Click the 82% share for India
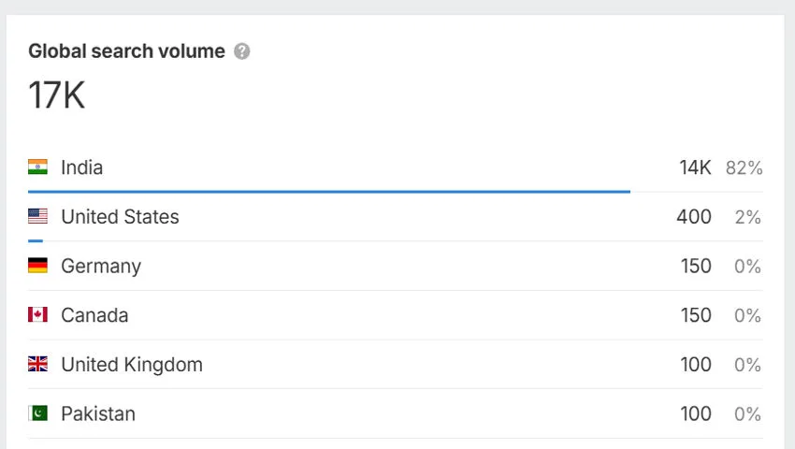Image resolution: width=795 pixels, height=449 pixels. coord(744,168)
